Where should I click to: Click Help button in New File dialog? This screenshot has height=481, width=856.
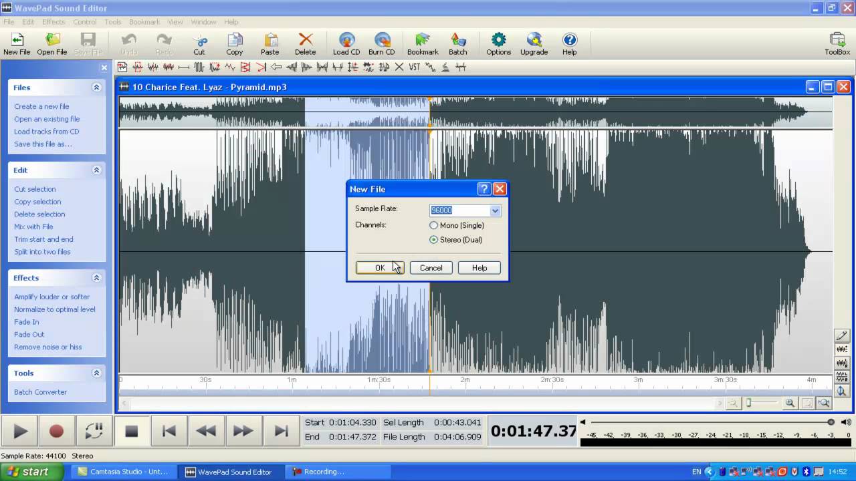[x=479, y=268]
